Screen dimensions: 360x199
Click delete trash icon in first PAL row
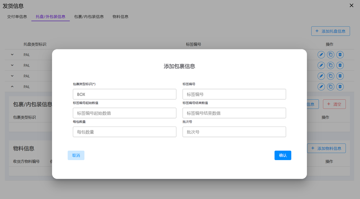[x=340, y=55]
